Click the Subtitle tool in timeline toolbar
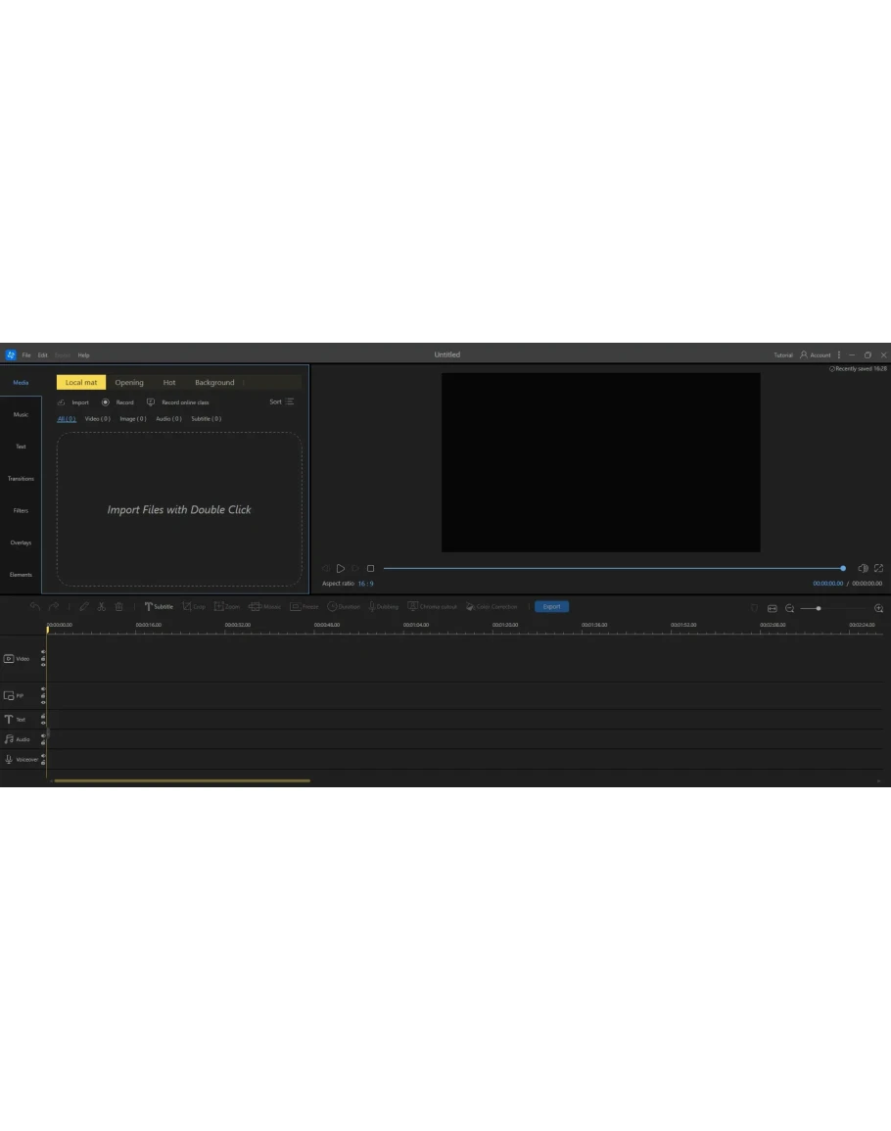This screenshot has height=1131, width=891. click(x=159, y=607)
